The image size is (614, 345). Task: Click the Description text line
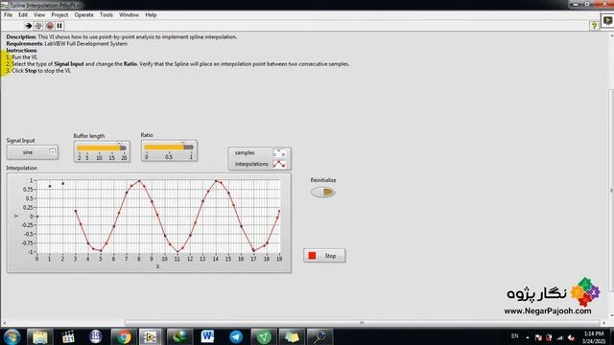tap(122, 36)
